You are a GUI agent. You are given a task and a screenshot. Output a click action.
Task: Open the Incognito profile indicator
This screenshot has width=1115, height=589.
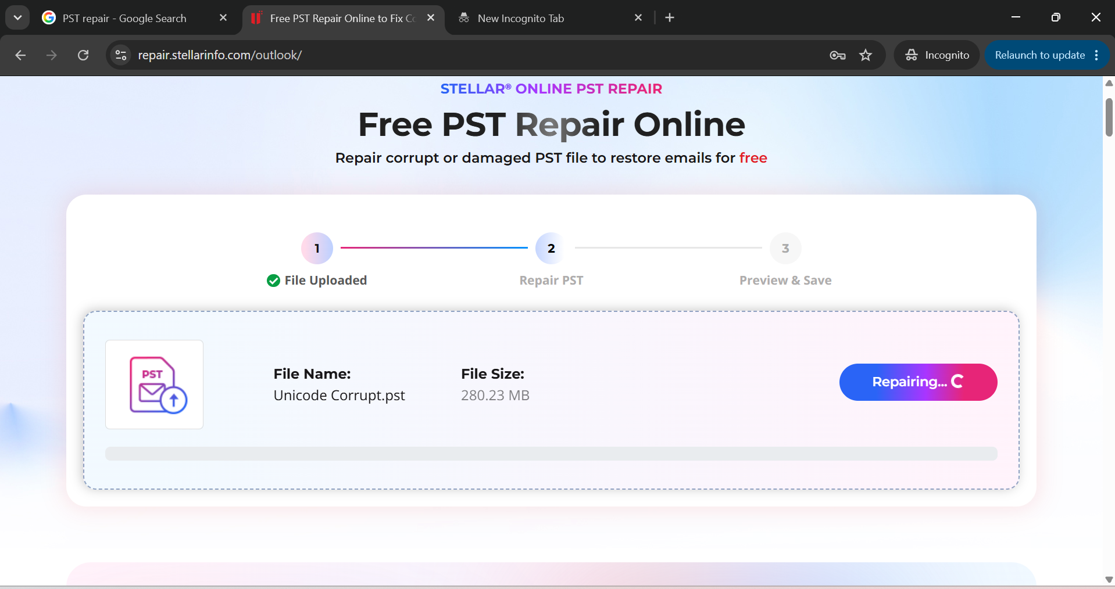click(x=937, y=55)
